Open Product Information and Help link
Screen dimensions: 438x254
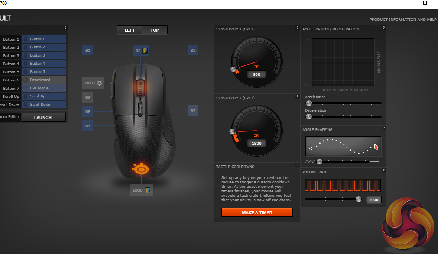pos(403,20)
